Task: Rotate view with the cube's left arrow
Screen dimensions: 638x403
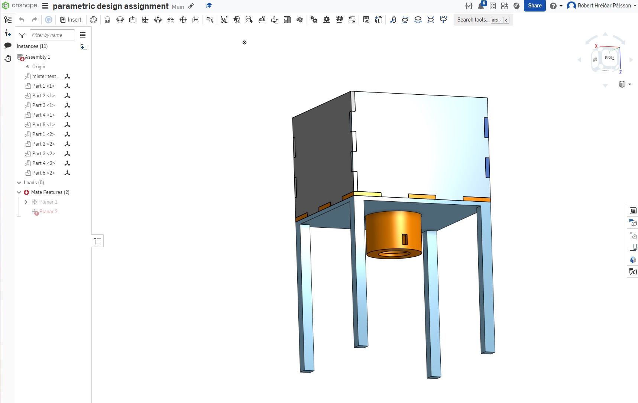Action: (x=580, y=59)
